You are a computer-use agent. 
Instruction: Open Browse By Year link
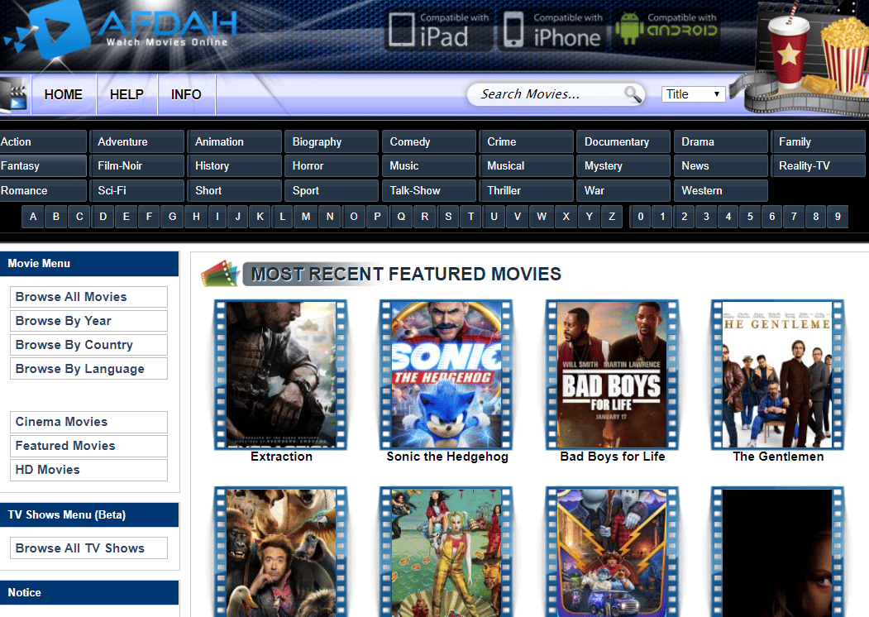click(x=88, y=321)
